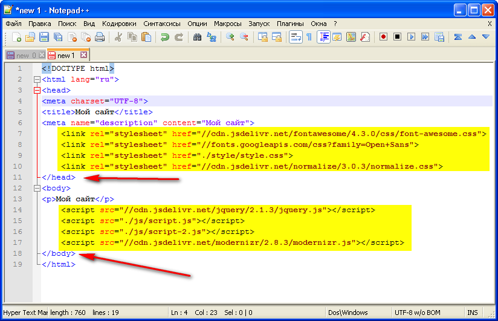
Task: Click the Copy icon in the toolbar
Action: [x=132, y=37]
